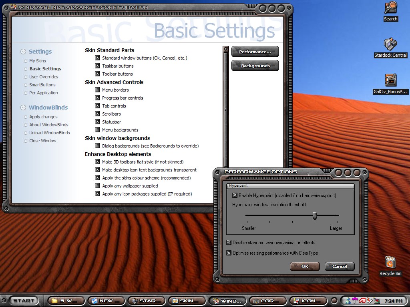Click the Performance... button

coord(255,52)
